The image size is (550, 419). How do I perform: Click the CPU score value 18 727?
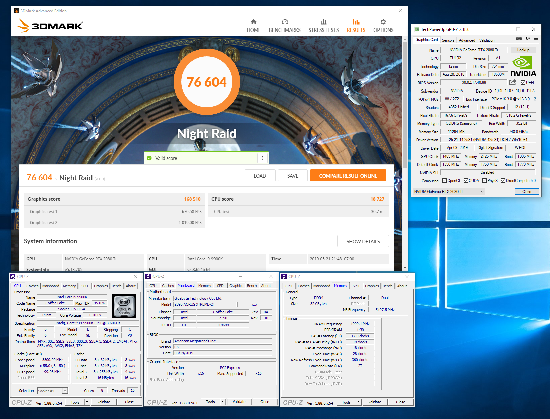coord(377,199)
